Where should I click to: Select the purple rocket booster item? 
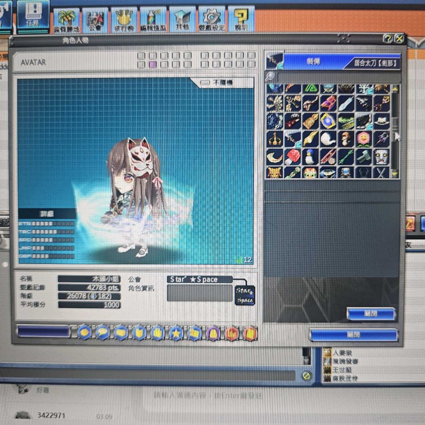click(x=328, y=103)
